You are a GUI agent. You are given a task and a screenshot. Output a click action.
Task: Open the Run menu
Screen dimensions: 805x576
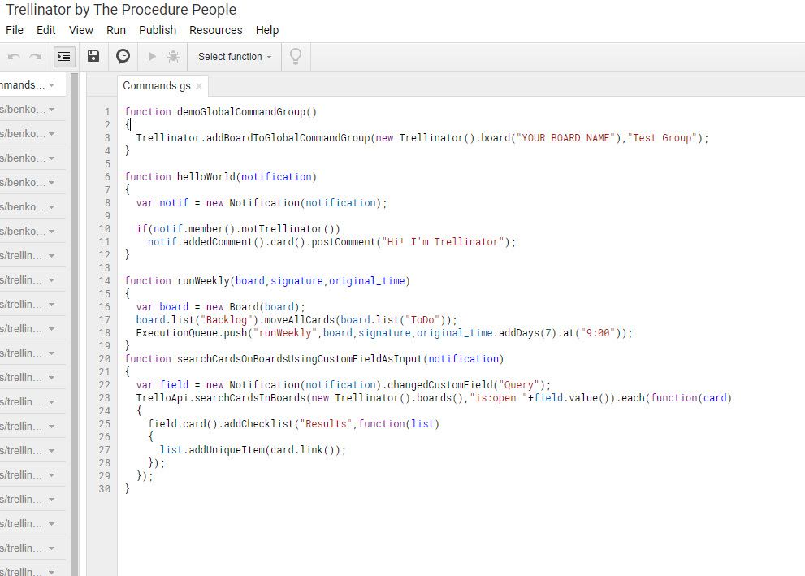point(116,30)
